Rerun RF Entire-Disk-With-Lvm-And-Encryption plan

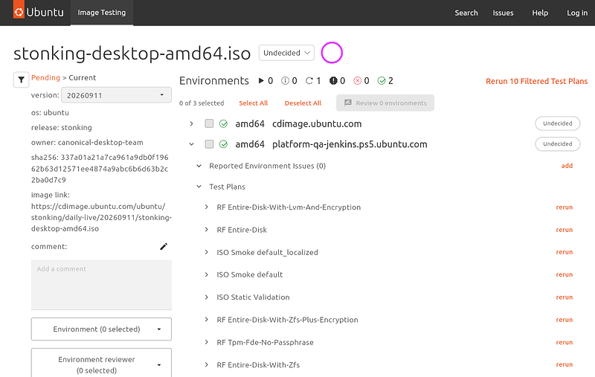click(x=565, y=207)
